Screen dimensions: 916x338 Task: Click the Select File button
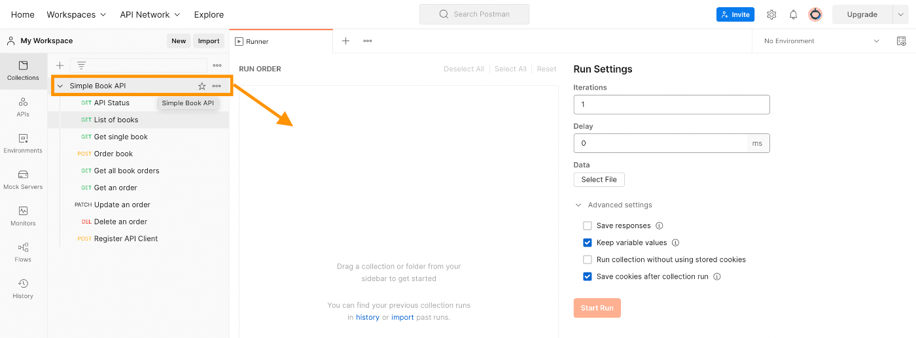pos(599,179)
